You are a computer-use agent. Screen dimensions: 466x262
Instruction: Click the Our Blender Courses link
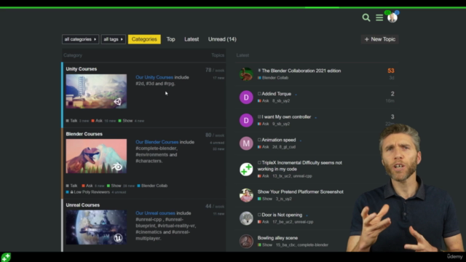[x=157, y=142]
